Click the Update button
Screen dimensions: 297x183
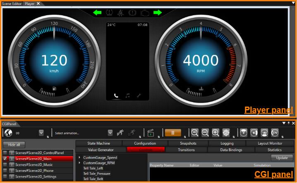coord(282,158)
